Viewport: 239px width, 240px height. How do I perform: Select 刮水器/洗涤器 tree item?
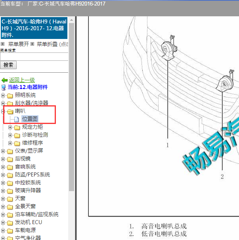(x=32, y=103)
